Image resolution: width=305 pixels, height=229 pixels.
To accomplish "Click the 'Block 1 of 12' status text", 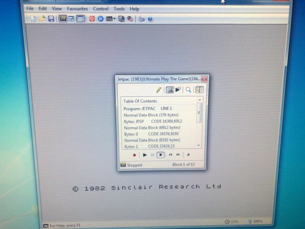I will click(x=183, y=164).
